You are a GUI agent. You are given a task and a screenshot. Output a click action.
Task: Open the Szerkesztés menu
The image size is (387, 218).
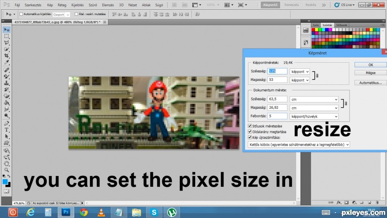(x=33, y=5)
